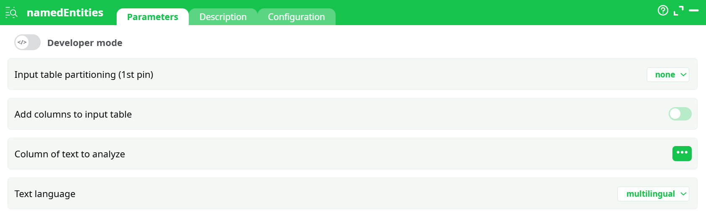706x213 pixels.
Task: Click the 'Developer mode' label
Action: (85, 43)
